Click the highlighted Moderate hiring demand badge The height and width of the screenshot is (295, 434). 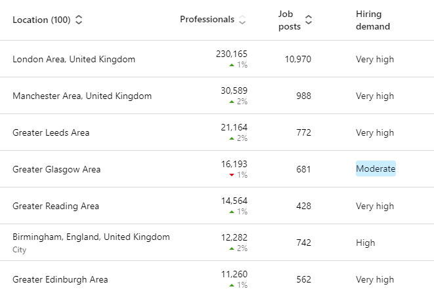click(x=376, y=168)
